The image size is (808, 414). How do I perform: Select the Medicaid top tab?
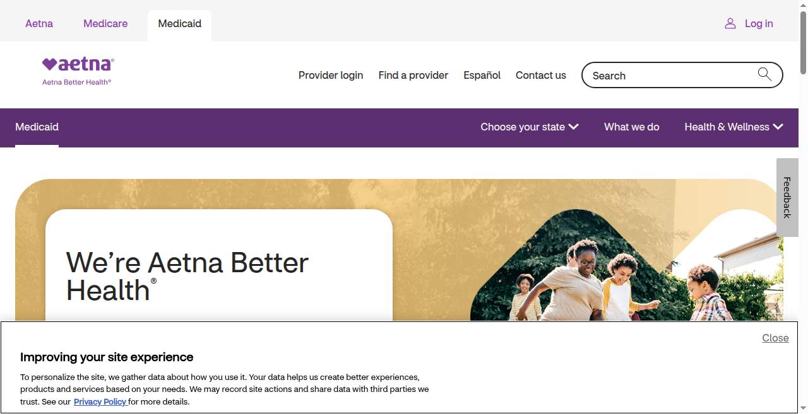(x=179, y=24)
